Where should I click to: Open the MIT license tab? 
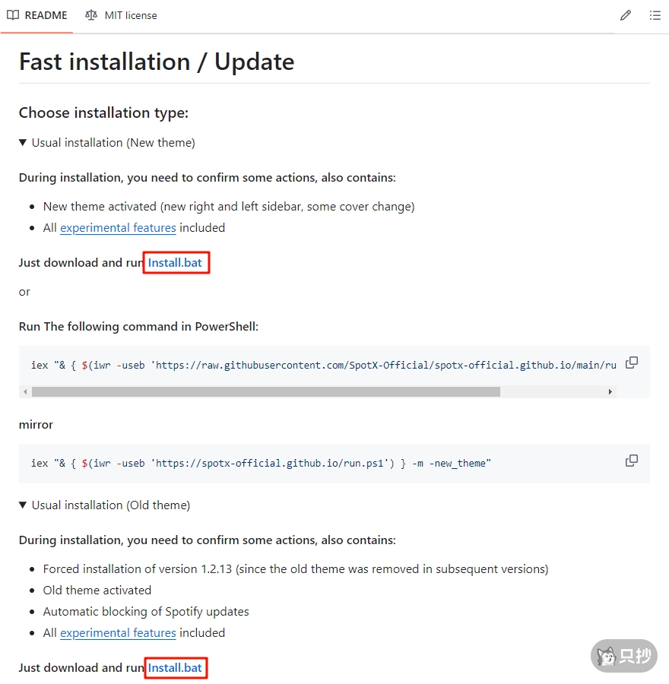pyautogui.click(x=130, y=15)
